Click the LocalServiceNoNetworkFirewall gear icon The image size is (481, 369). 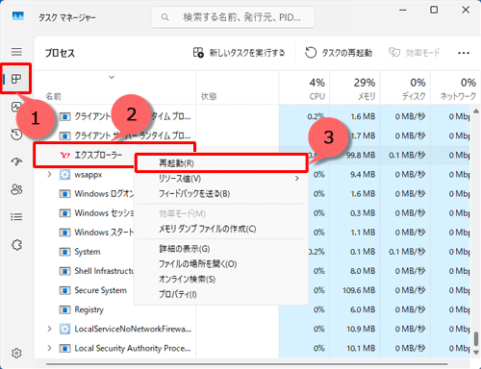(x=64, y=329)
